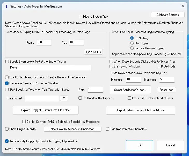Image resolution: width=189 pixels, height=156 pixels.
Task: Select Pause / Resume Typing option
Action: [132, 48]
